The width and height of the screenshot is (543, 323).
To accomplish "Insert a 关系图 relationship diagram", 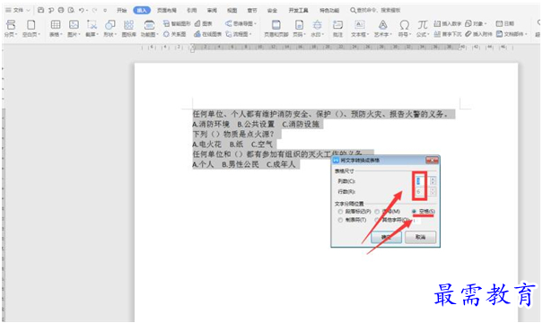I will (x=174, y=34).
